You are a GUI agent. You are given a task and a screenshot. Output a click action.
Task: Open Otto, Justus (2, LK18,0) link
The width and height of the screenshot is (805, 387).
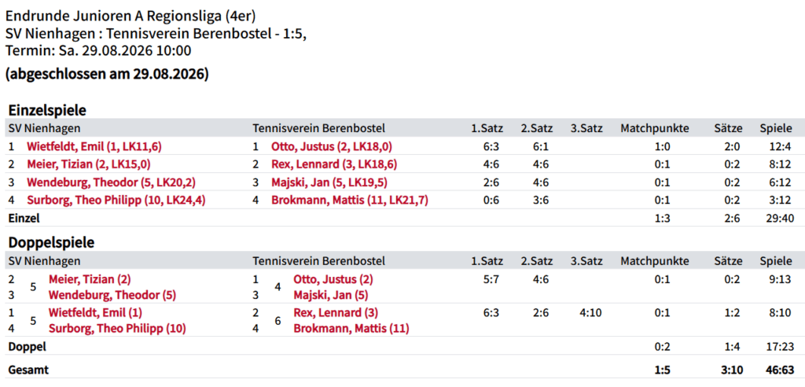click(332, 147)
